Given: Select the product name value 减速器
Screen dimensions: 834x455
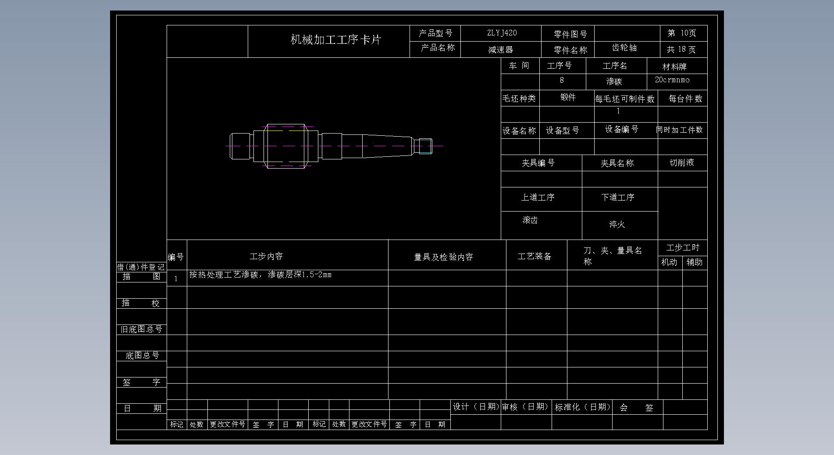Looking at the screenshot, I should [501, 50].
